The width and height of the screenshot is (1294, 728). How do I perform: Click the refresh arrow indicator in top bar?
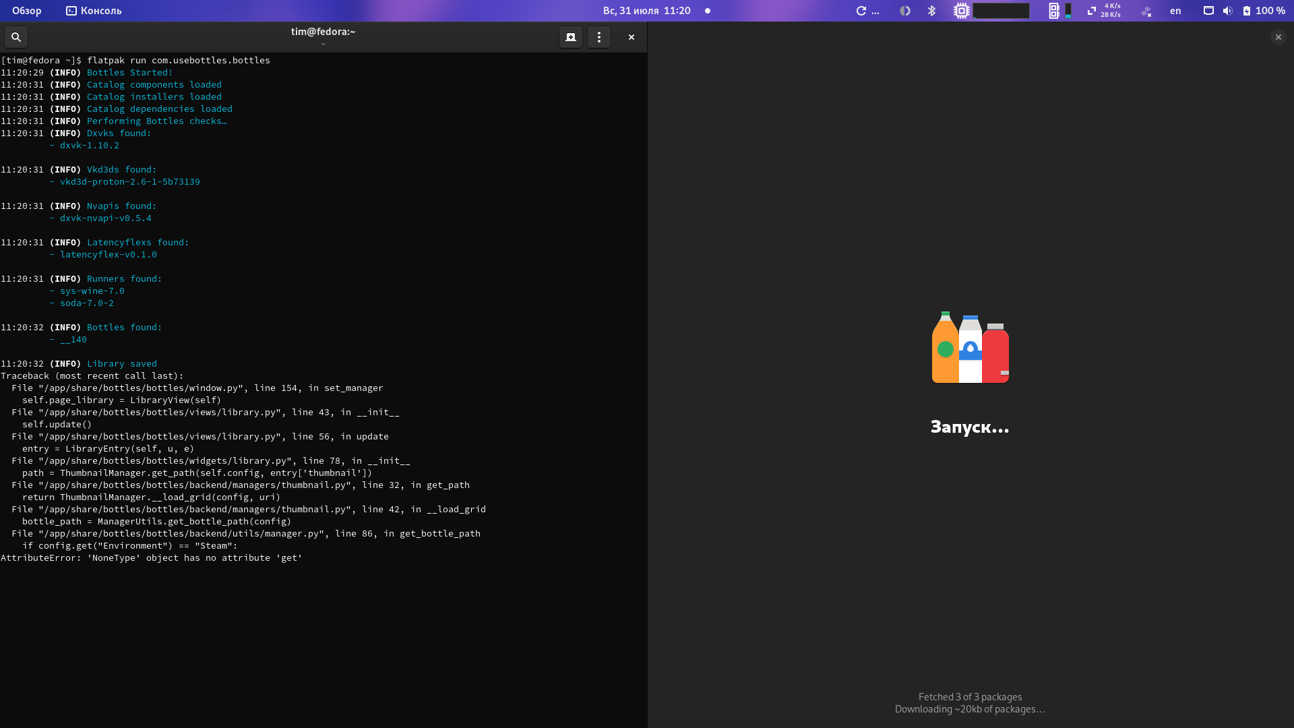point(861,11)
